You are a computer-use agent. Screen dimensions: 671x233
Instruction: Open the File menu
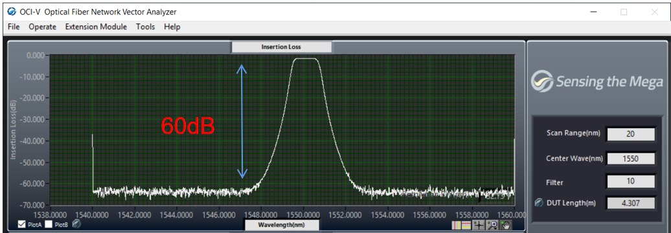(x=14, y=27)
